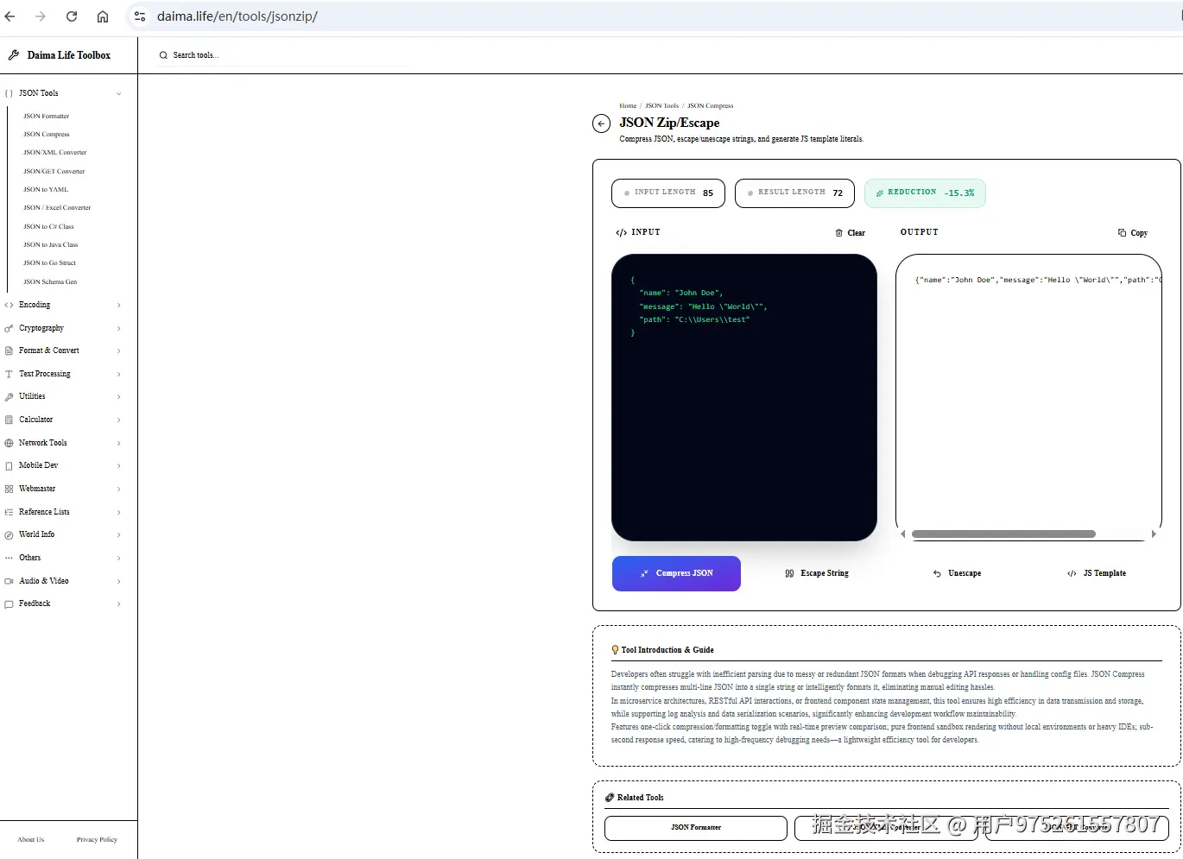Screen dimensions: 1183x859
Task: Open JSON to C# Class tool
Action: tap(48, 226)
